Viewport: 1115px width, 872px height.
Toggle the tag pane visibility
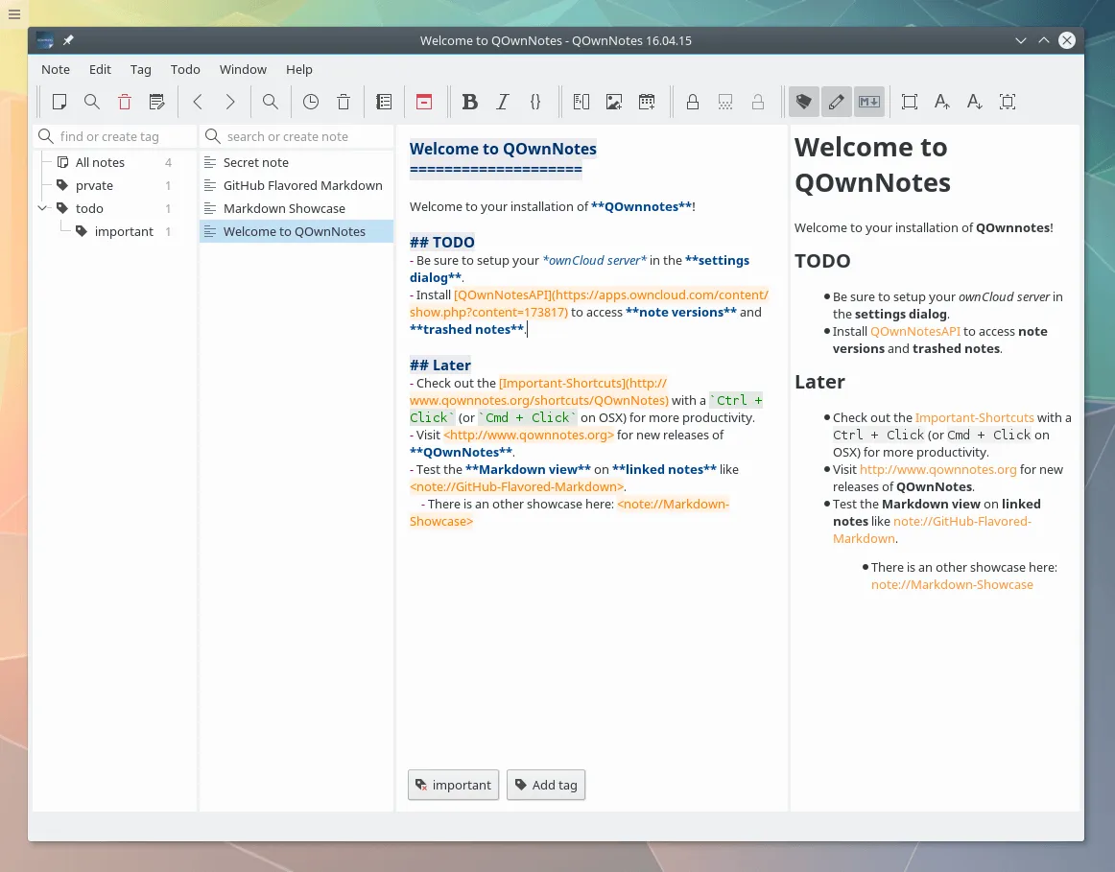tap(803, 102)
